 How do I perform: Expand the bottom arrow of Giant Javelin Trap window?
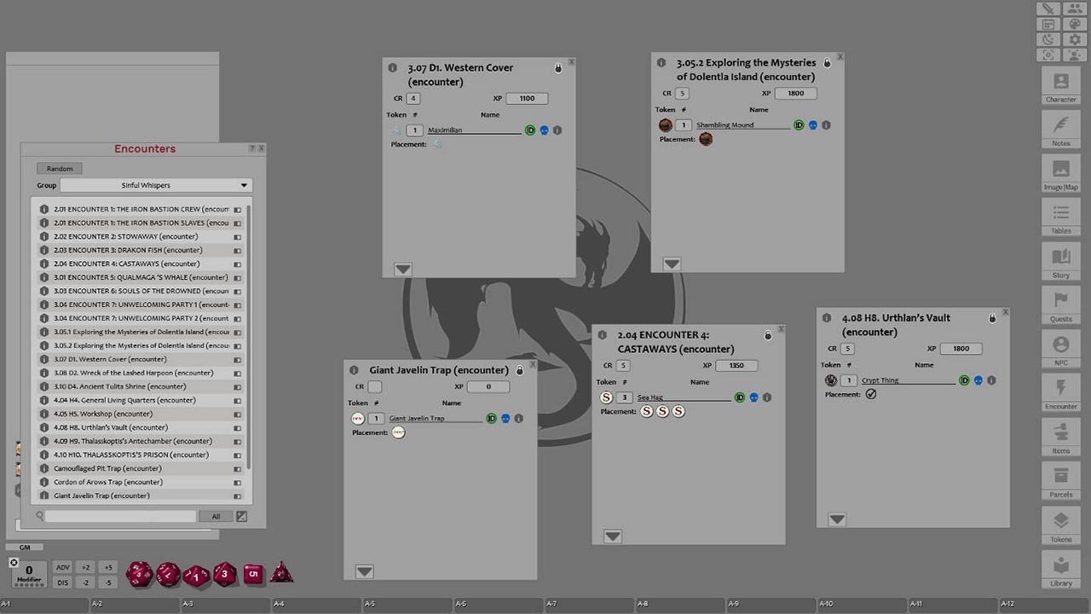[x=364, y=571]
